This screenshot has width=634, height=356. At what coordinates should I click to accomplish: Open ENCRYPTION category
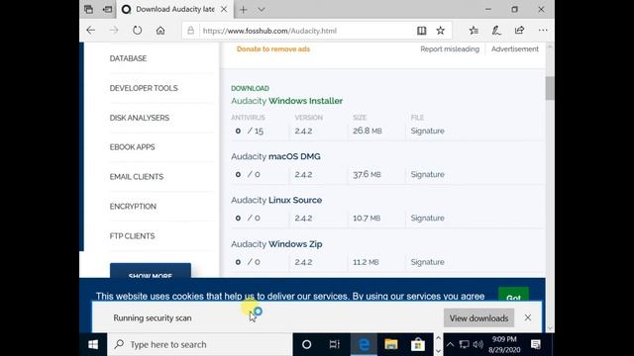coord(133,207)
